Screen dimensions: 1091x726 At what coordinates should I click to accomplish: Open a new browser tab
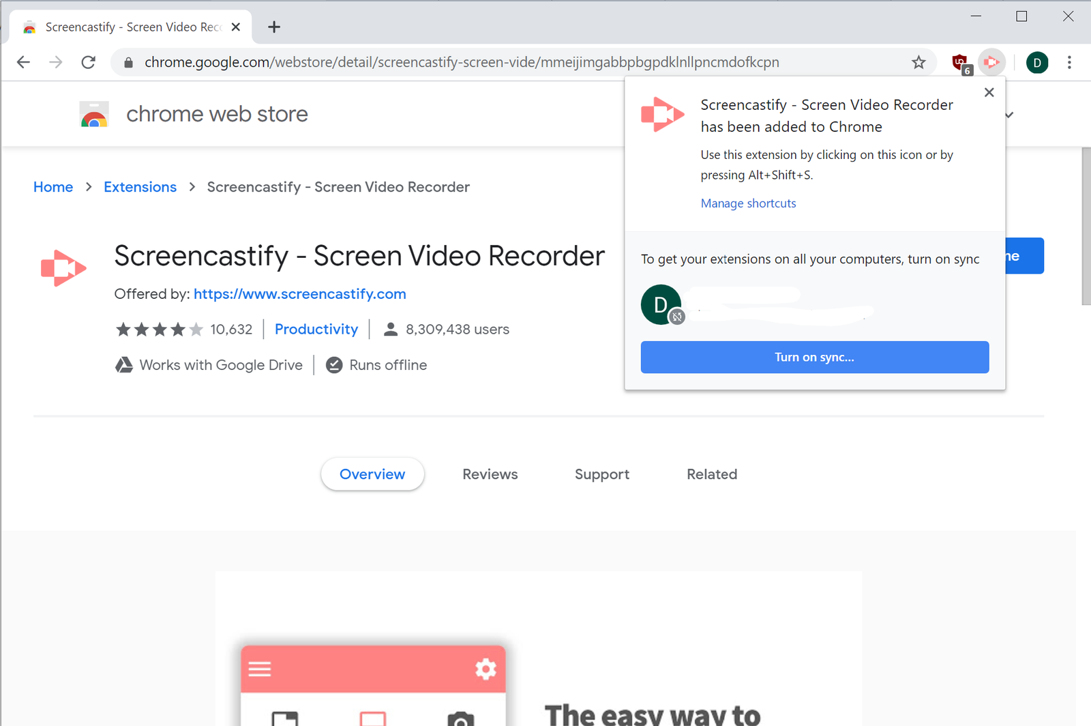pyautogui.click(x=274, y=27)
